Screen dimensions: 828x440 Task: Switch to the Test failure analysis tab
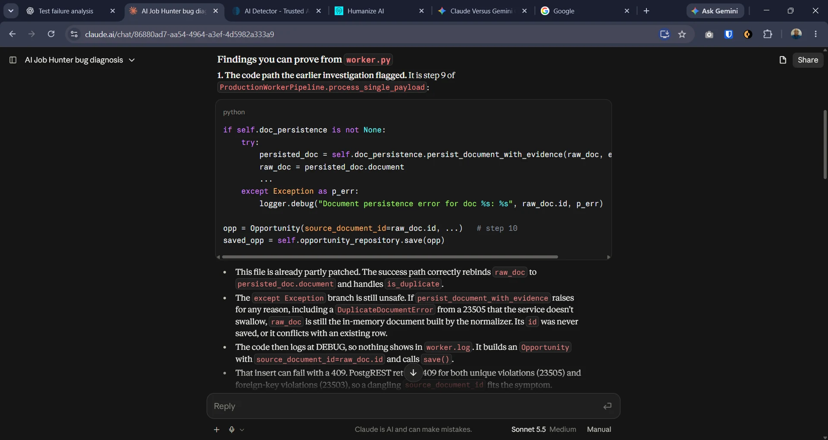pyautogui.click(x=71, y=11)
